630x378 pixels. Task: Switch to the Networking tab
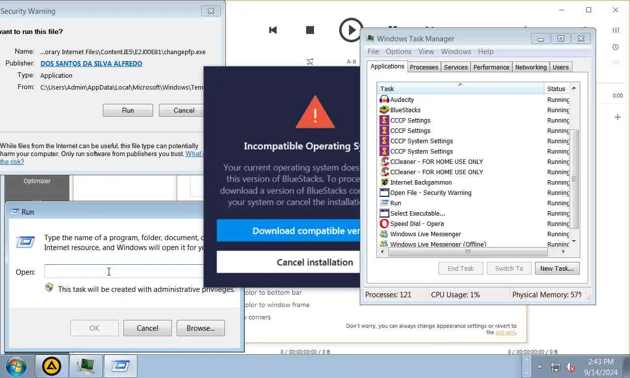[531, 67]
